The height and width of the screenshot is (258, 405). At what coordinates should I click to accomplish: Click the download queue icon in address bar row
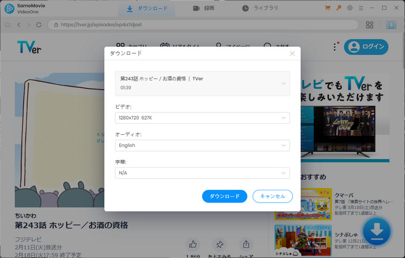pos(391,25)
